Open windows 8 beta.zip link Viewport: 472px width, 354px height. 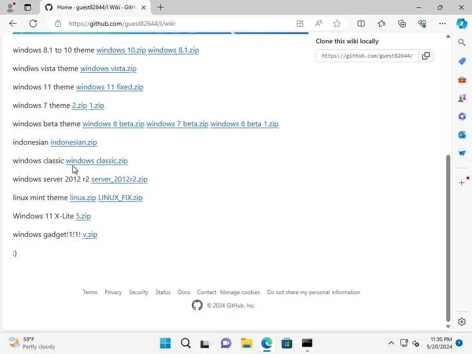(x=113, y=124)
